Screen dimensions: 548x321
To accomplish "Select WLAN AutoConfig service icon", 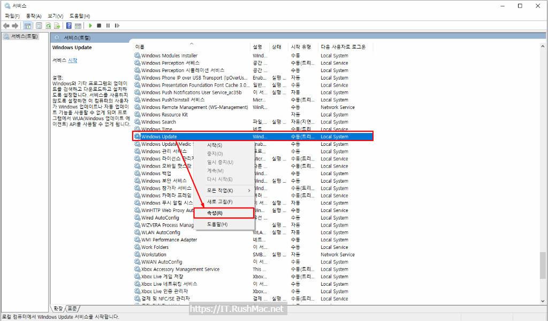I will tap(138, 232).
